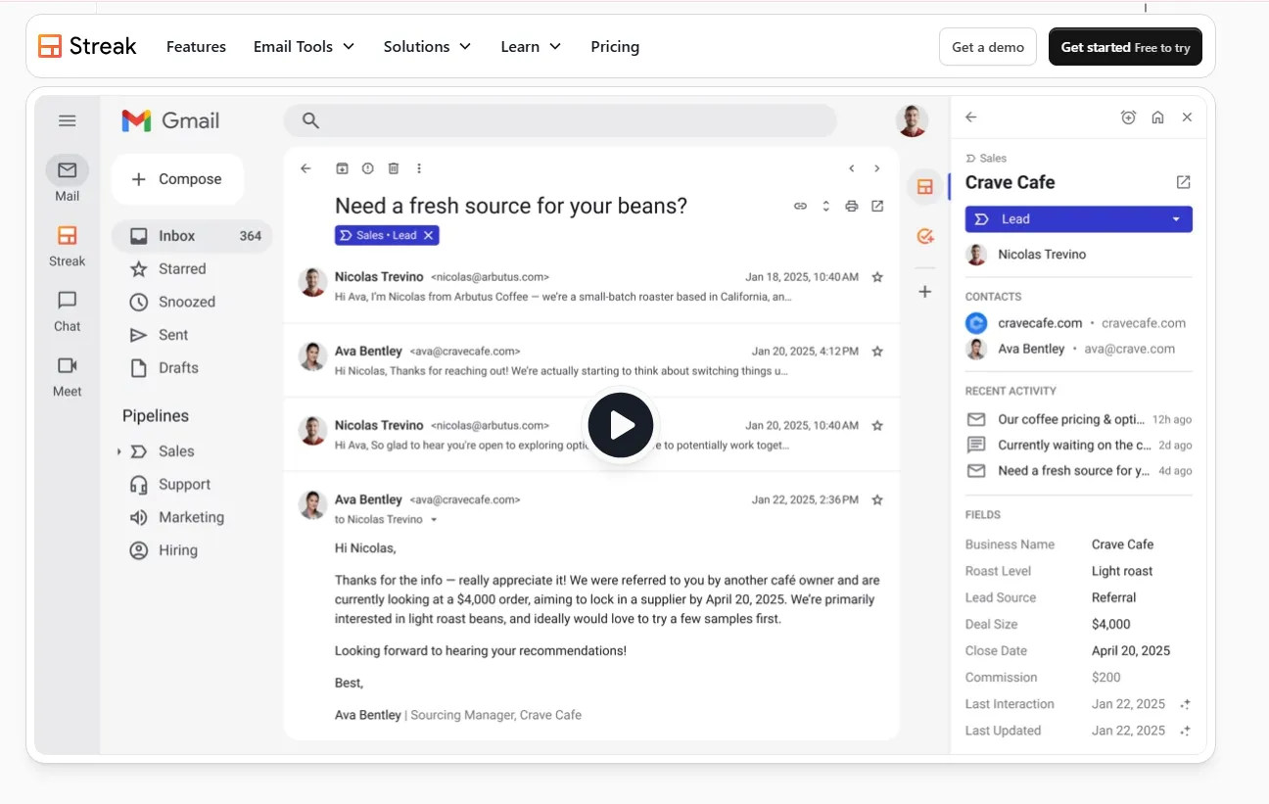This screenshot has width=1269, height=804.
Task: Go back to inbox arrow
Action: (x=305, y=168)
